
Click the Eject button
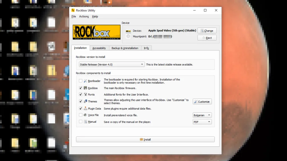coord(207,38)
